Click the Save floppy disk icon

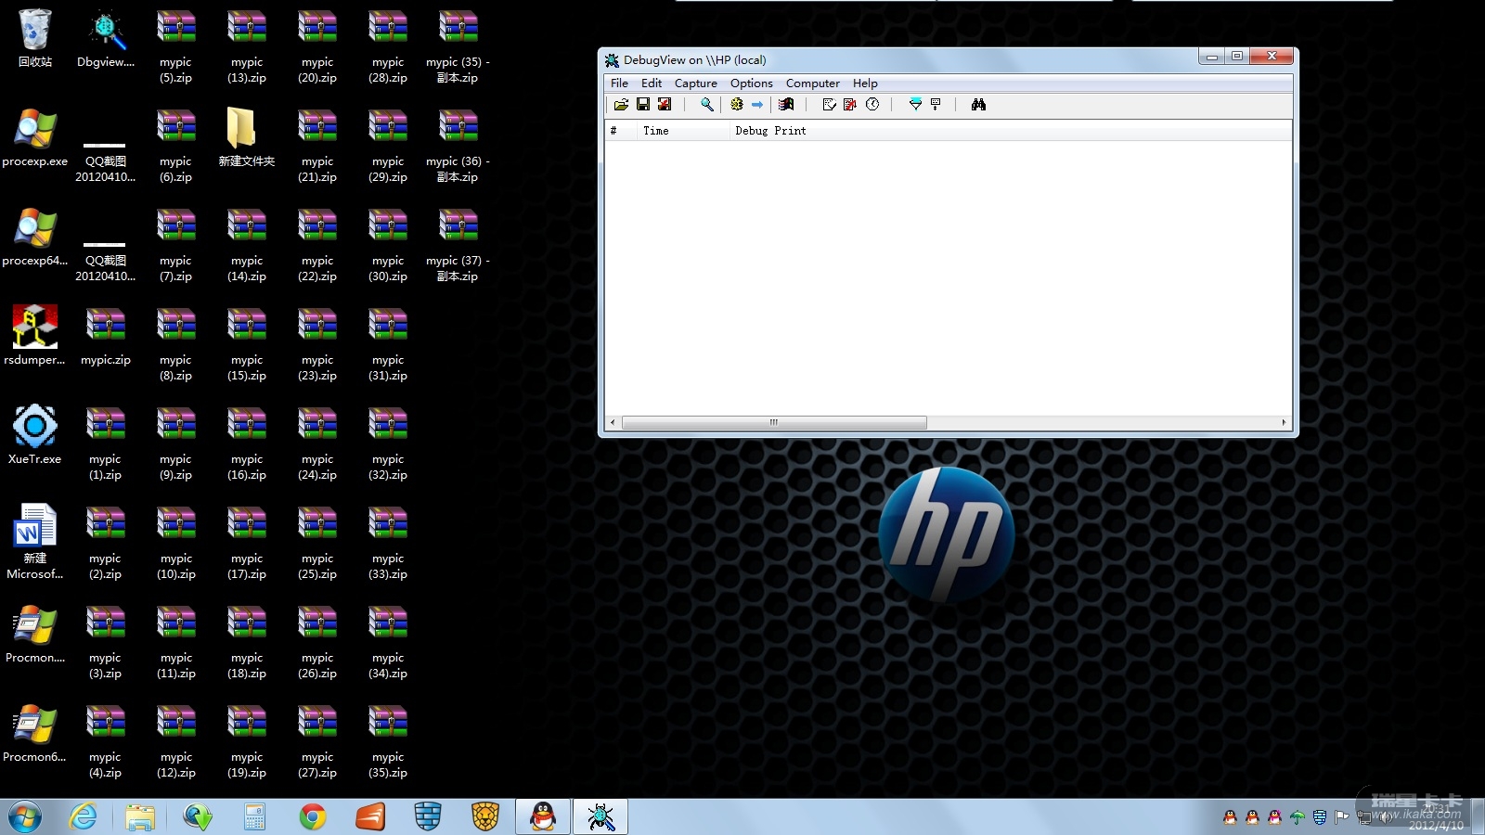tap(643, 105)
